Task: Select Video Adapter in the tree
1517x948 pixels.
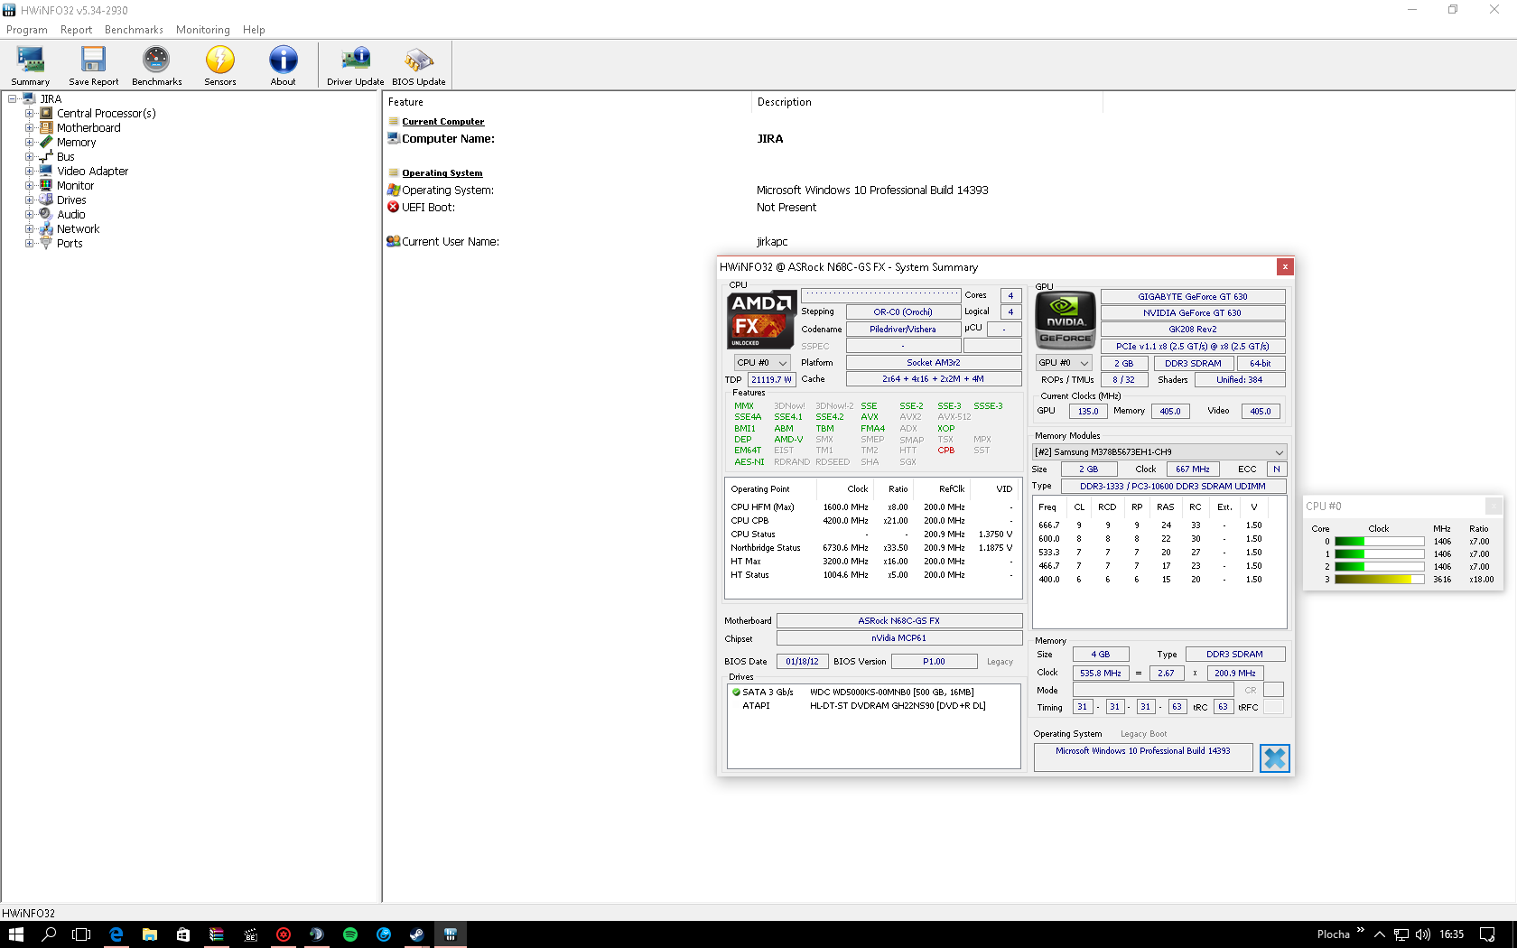Action: 92,172
